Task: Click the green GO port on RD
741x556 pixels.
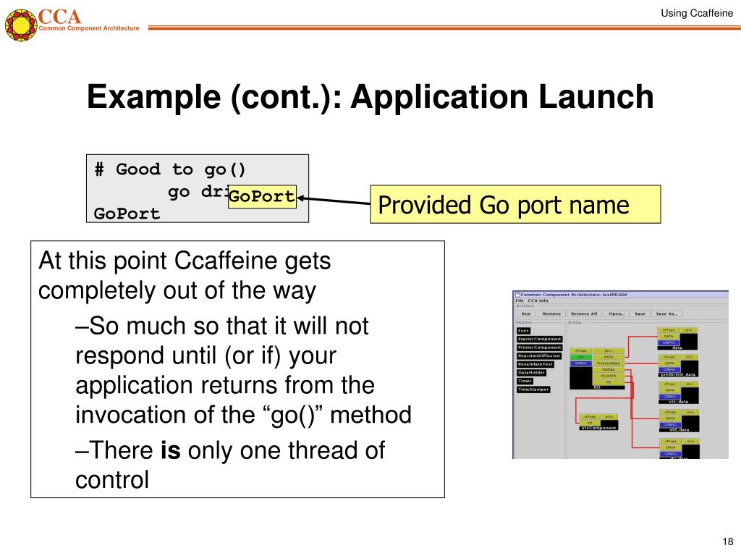Action: (581, 357)
